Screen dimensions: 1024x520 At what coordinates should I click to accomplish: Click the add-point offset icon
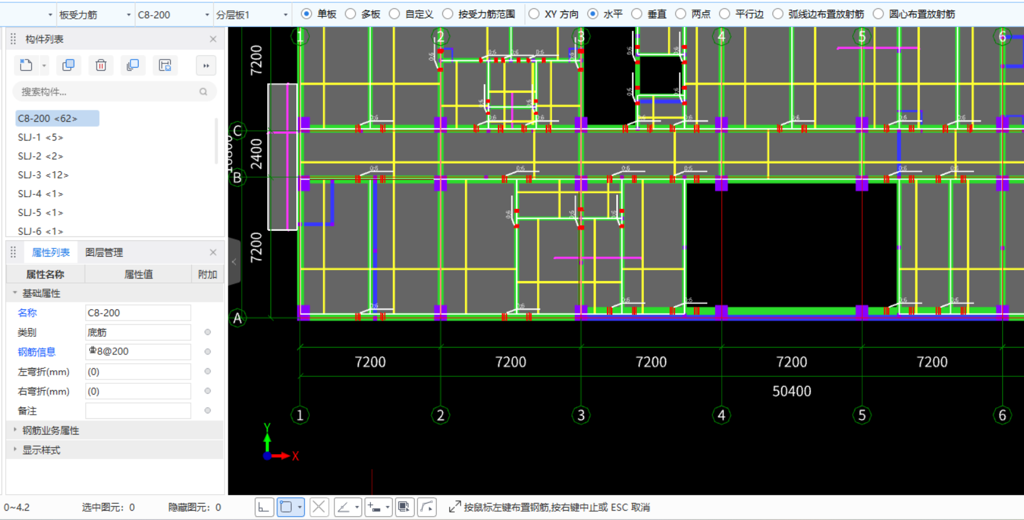(x=375, y=507)
